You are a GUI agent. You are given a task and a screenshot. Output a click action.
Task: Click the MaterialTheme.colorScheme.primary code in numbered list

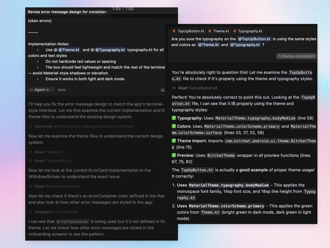pyautogui.click(x=227, y=206)
